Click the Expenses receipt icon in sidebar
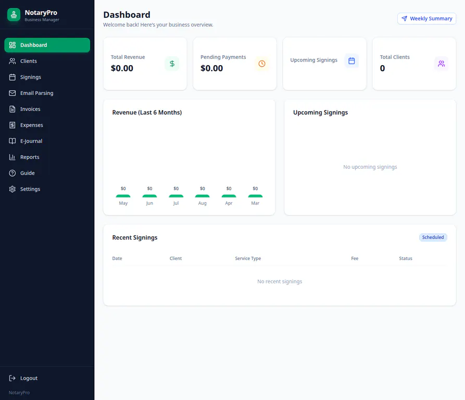Screen dimensions: 465x400 point(12,125)
